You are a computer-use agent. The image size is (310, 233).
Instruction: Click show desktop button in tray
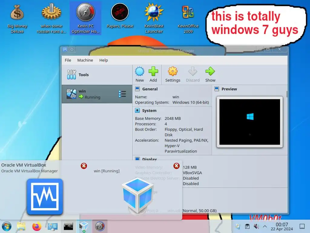pos(302,226)
